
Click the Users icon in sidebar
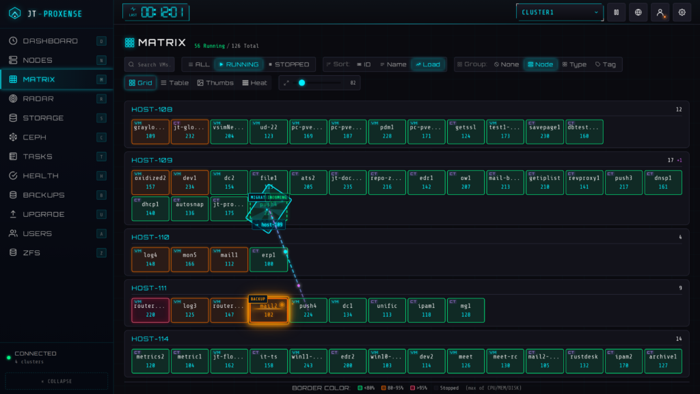[13, 234]
